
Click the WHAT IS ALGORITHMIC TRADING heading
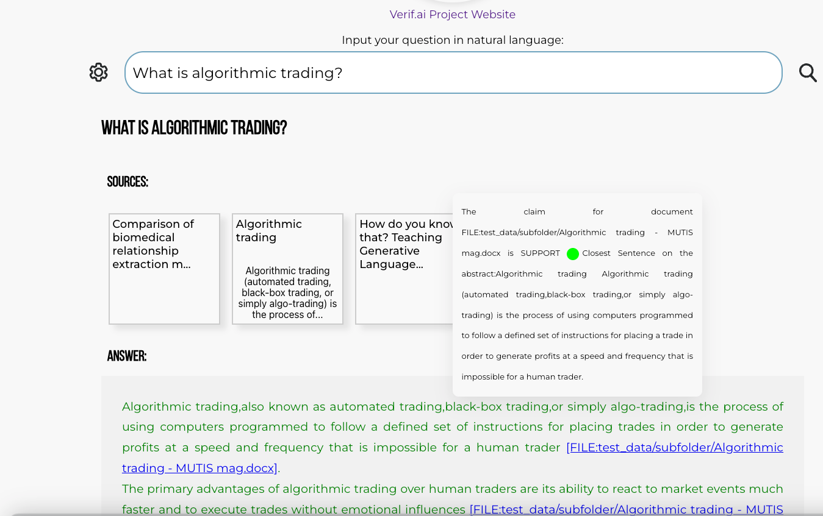point(194,127)
